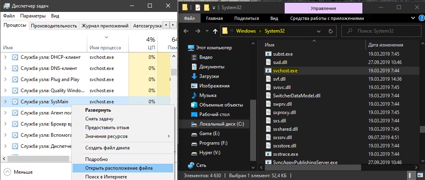The width and height of the screenshot is (425, 180).
Task: Go up one folder level
Action: [215, 31]
